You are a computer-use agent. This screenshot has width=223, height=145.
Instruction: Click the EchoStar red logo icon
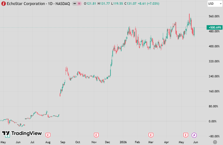pos(3,4)
